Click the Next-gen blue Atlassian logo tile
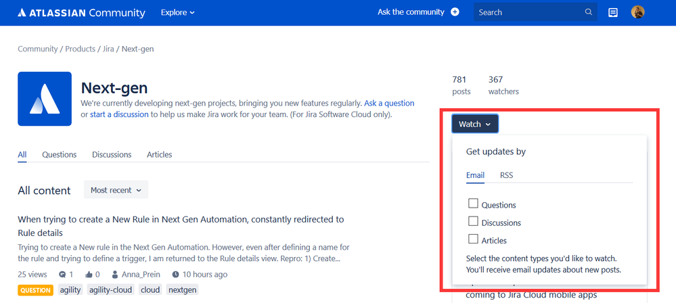The height and width of the screenshot is (303, 676). (x=45, y=99)
